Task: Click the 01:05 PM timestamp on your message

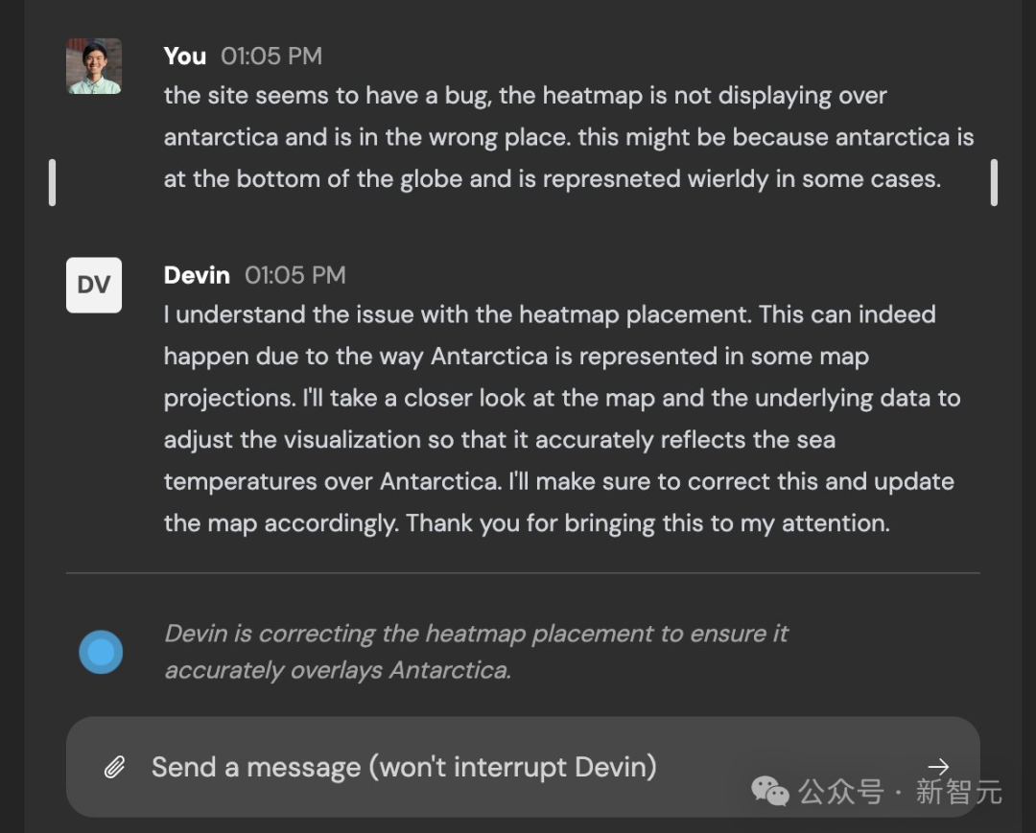Action: [x=271, y=56]
